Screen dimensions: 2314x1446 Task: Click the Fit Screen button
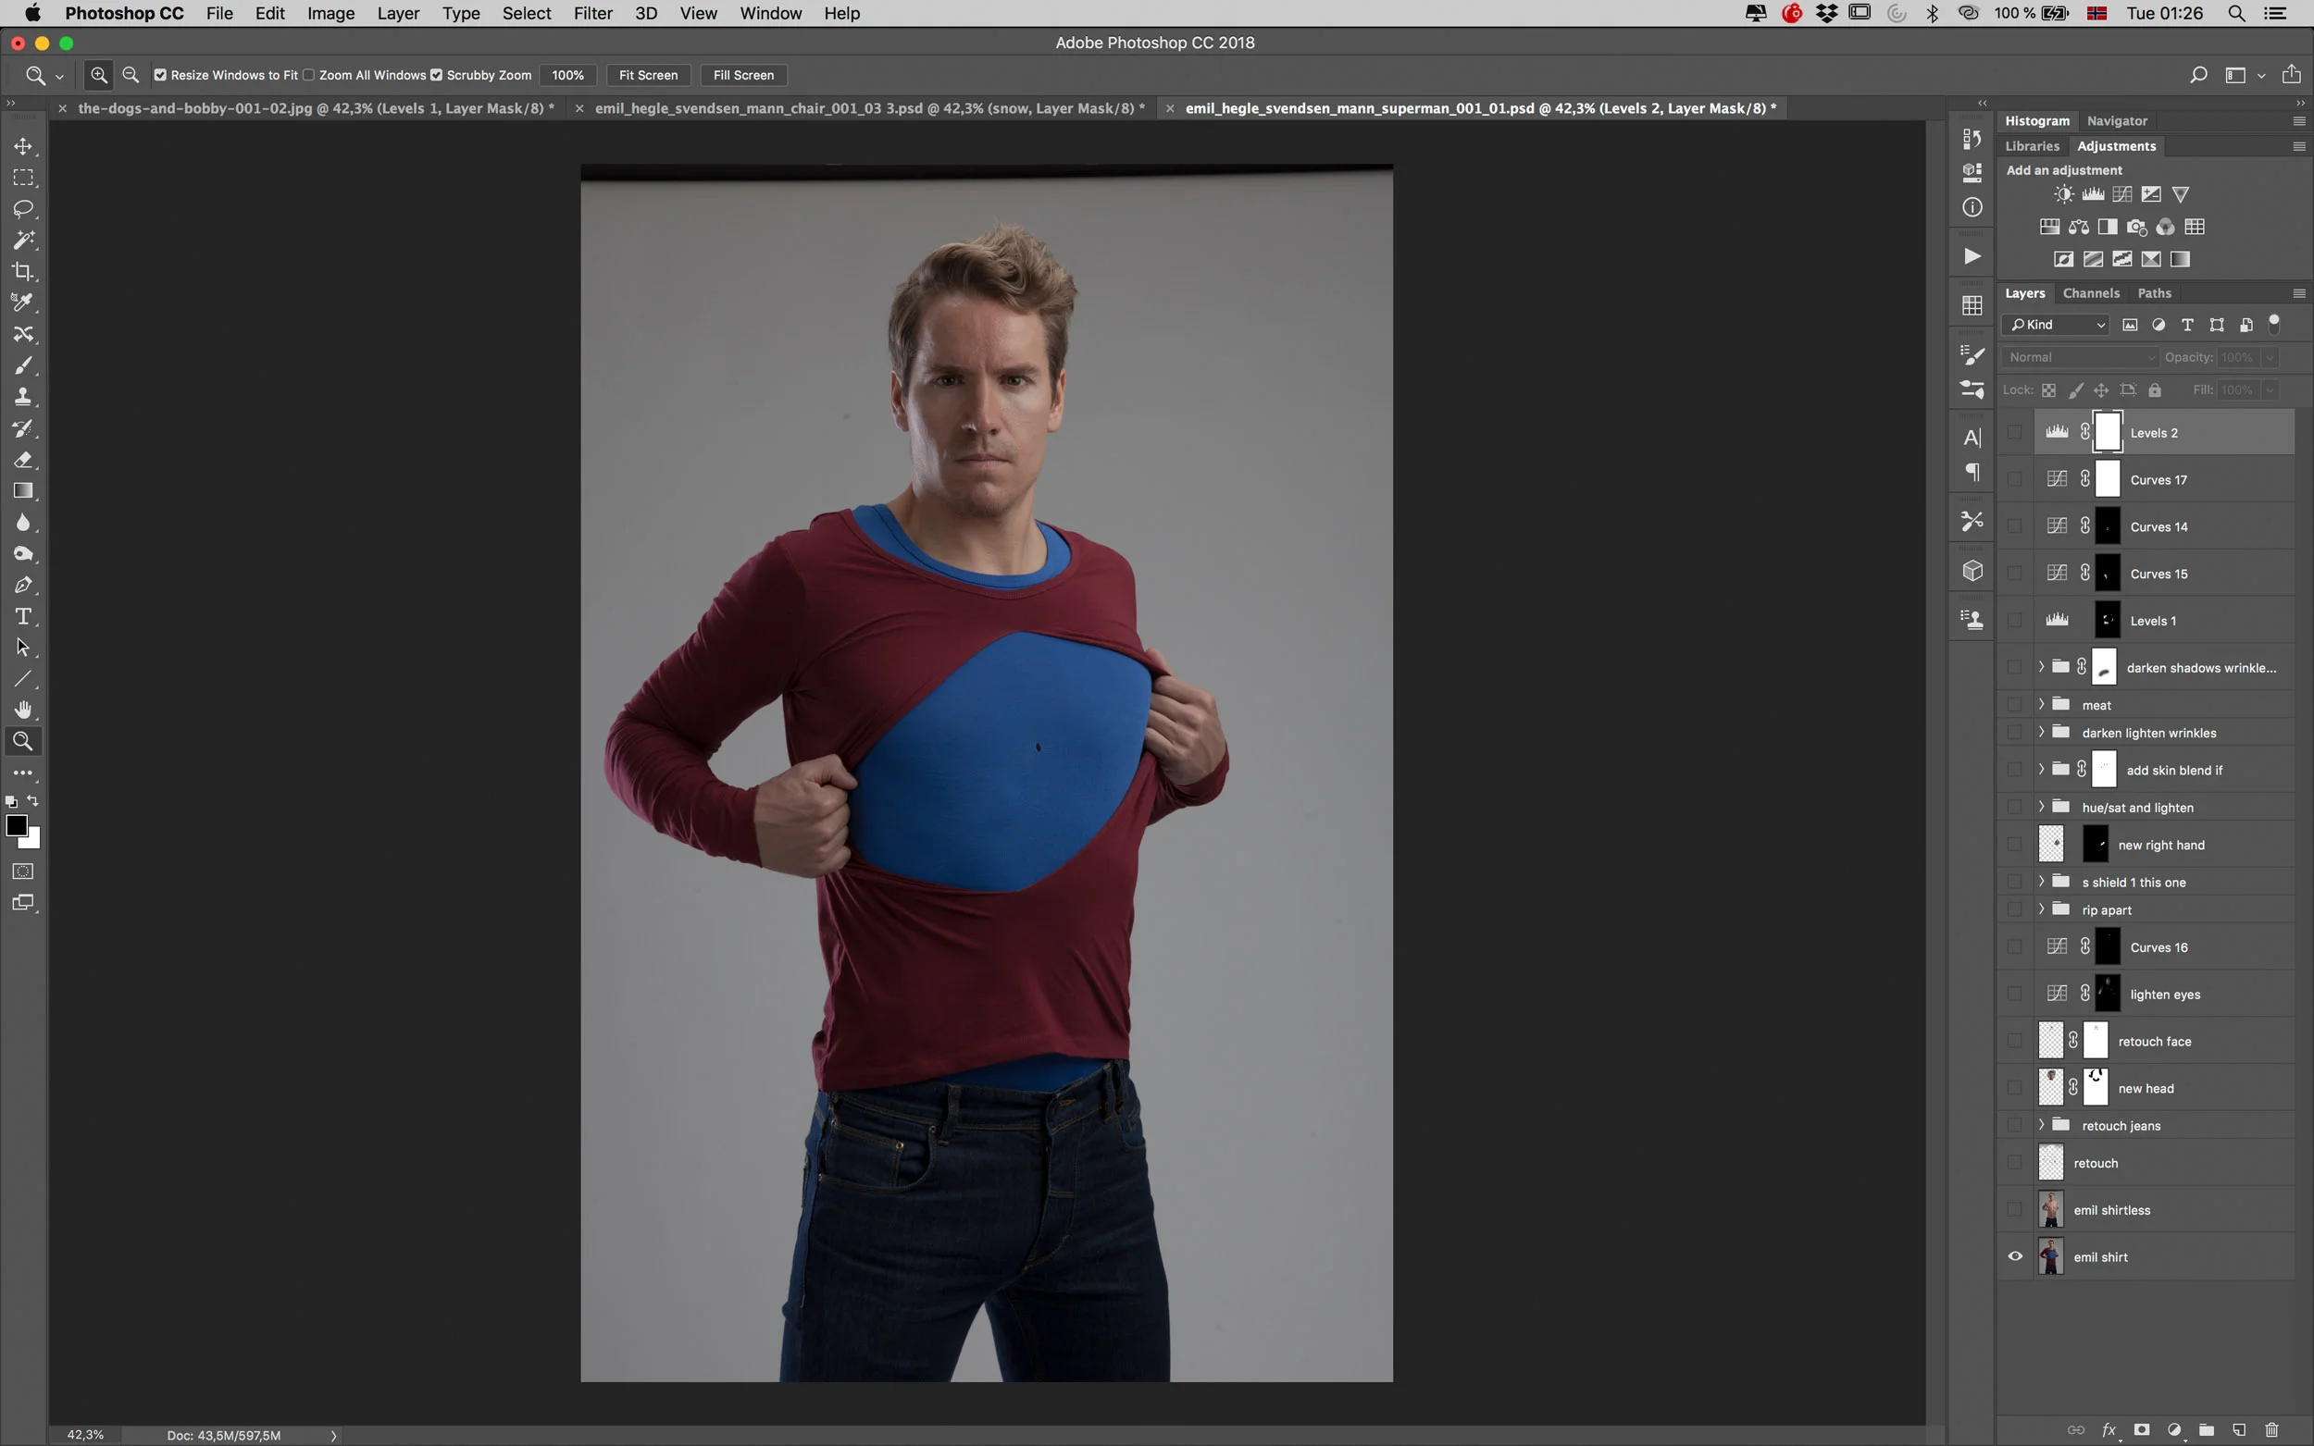[x=648, y=75]
